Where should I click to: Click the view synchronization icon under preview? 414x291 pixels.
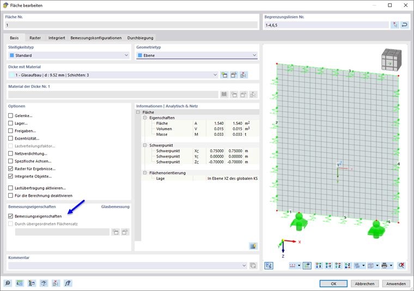[269, 265]
